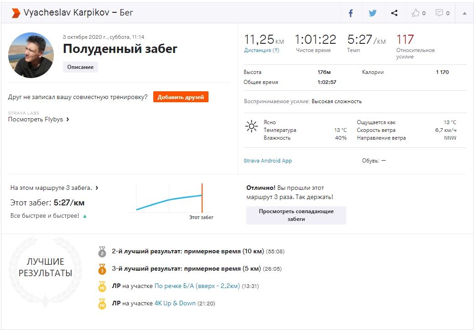Screen dimensions: 474x330
Task: Click the bronze 3rd best 5 km medal
Action: [102, 269]
